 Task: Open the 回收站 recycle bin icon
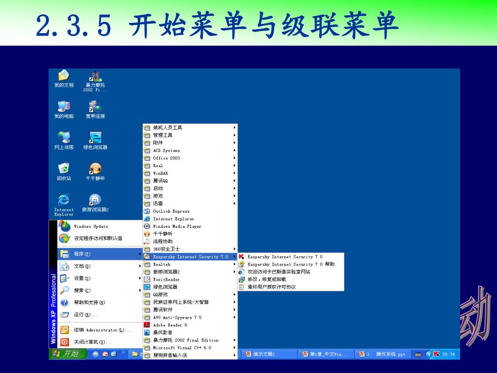coord(64,171)
